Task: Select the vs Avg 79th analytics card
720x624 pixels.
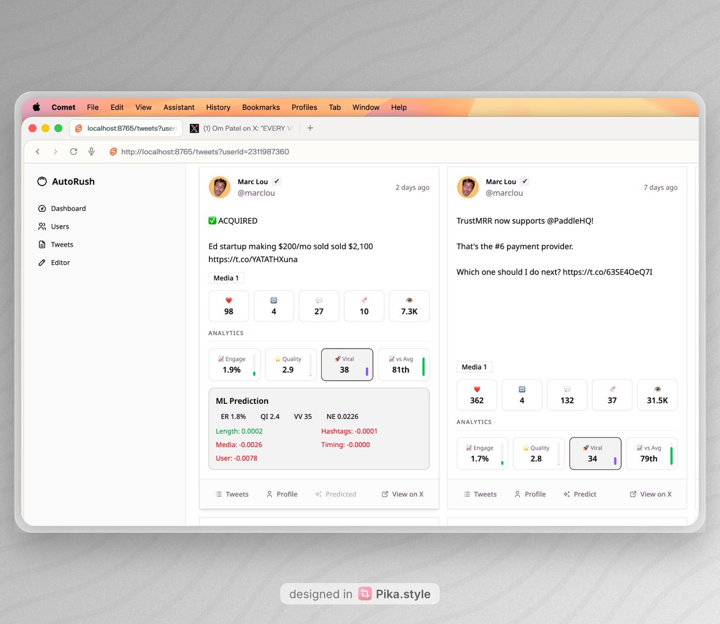Action: click(652, 454)
